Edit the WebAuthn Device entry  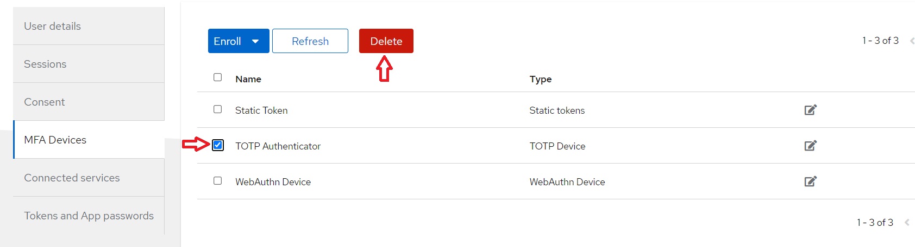[x=810, y=181]
